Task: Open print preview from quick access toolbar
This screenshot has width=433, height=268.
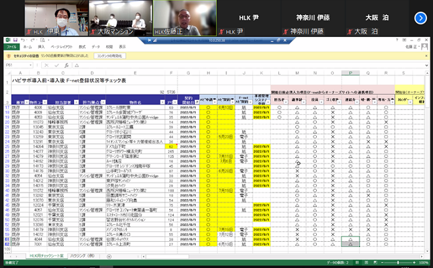Action: [42, 40]
